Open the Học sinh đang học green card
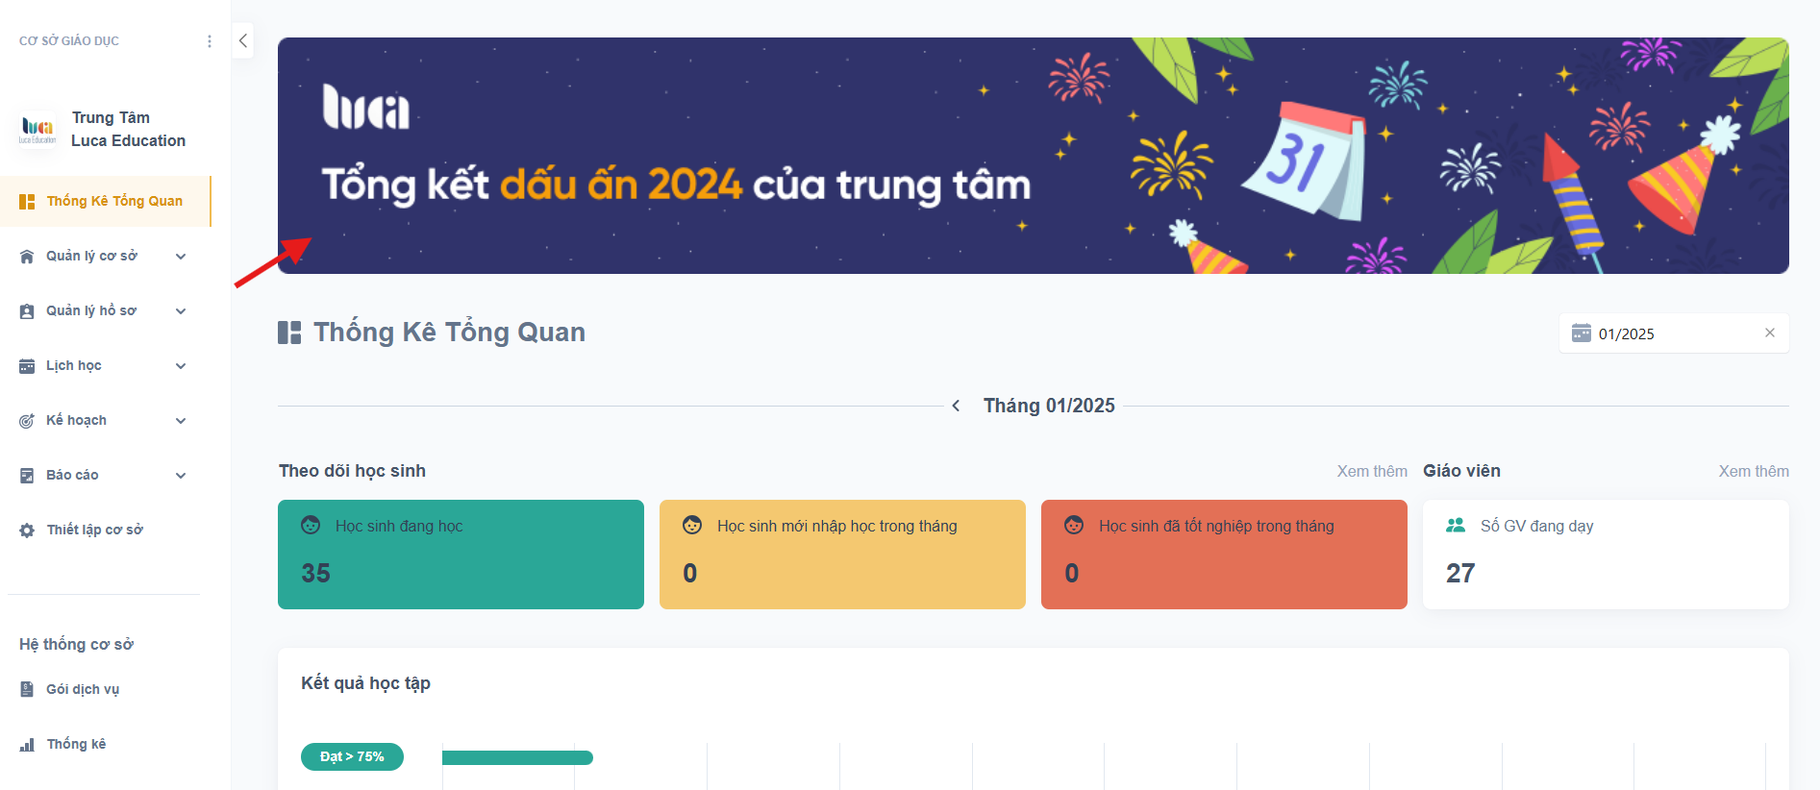This screenshot has height=790, width=1820. tap(461, 554)
